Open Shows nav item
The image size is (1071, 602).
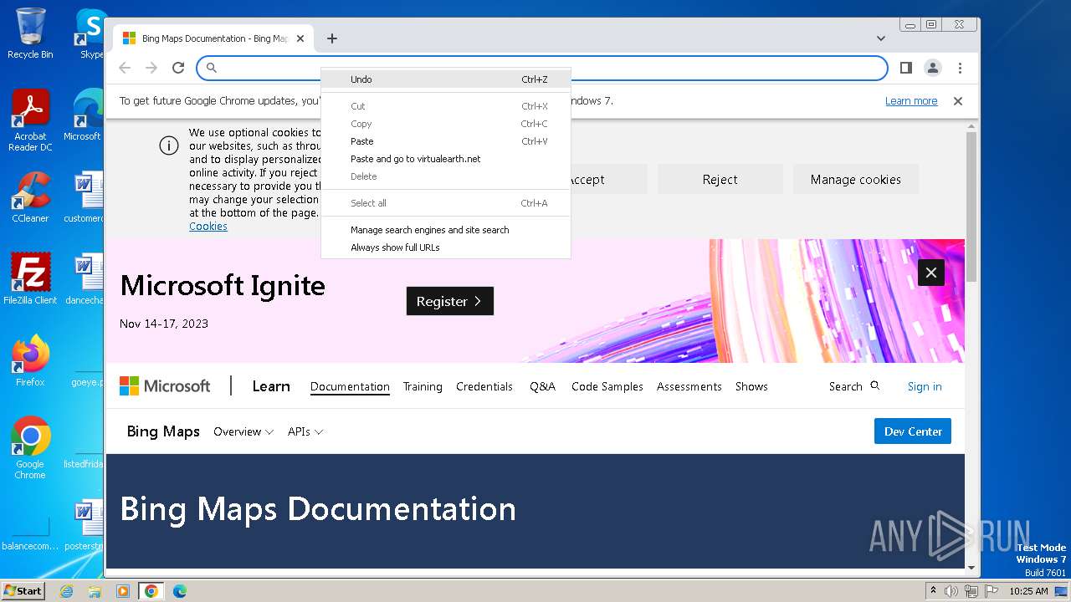[x=751, y=386]
